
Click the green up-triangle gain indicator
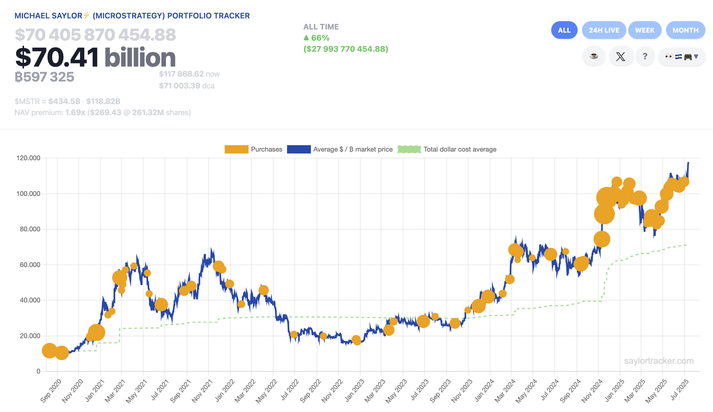click(x=306, y=38)
